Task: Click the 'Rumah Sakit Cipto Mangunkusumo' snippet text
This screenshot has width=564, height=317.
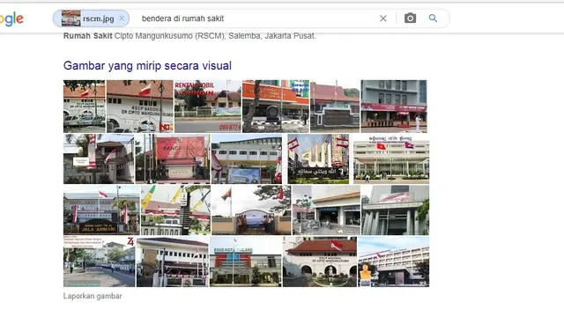Action: (x=189, y=36)
